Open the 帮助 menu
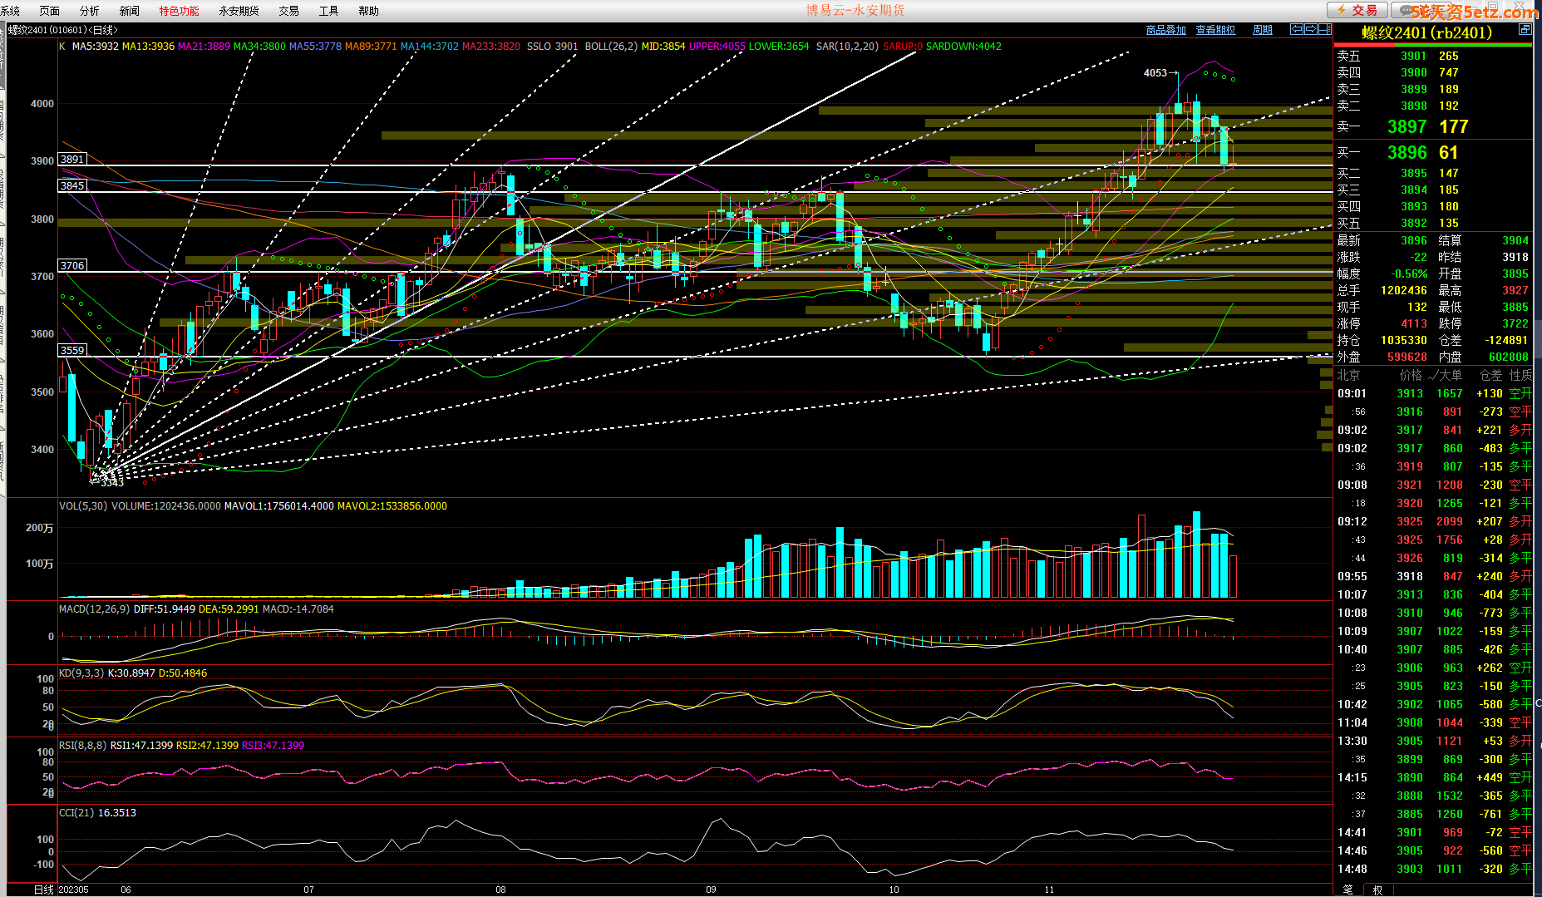 pos(369,11)
